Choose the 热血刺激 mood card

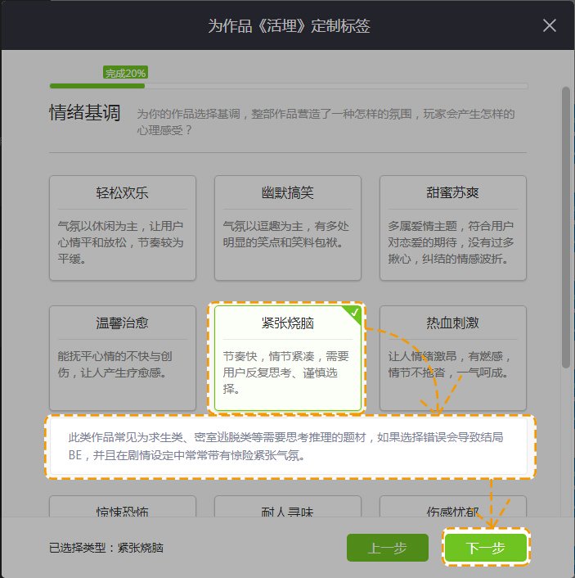pyautogui.click(x=452, y=358)
